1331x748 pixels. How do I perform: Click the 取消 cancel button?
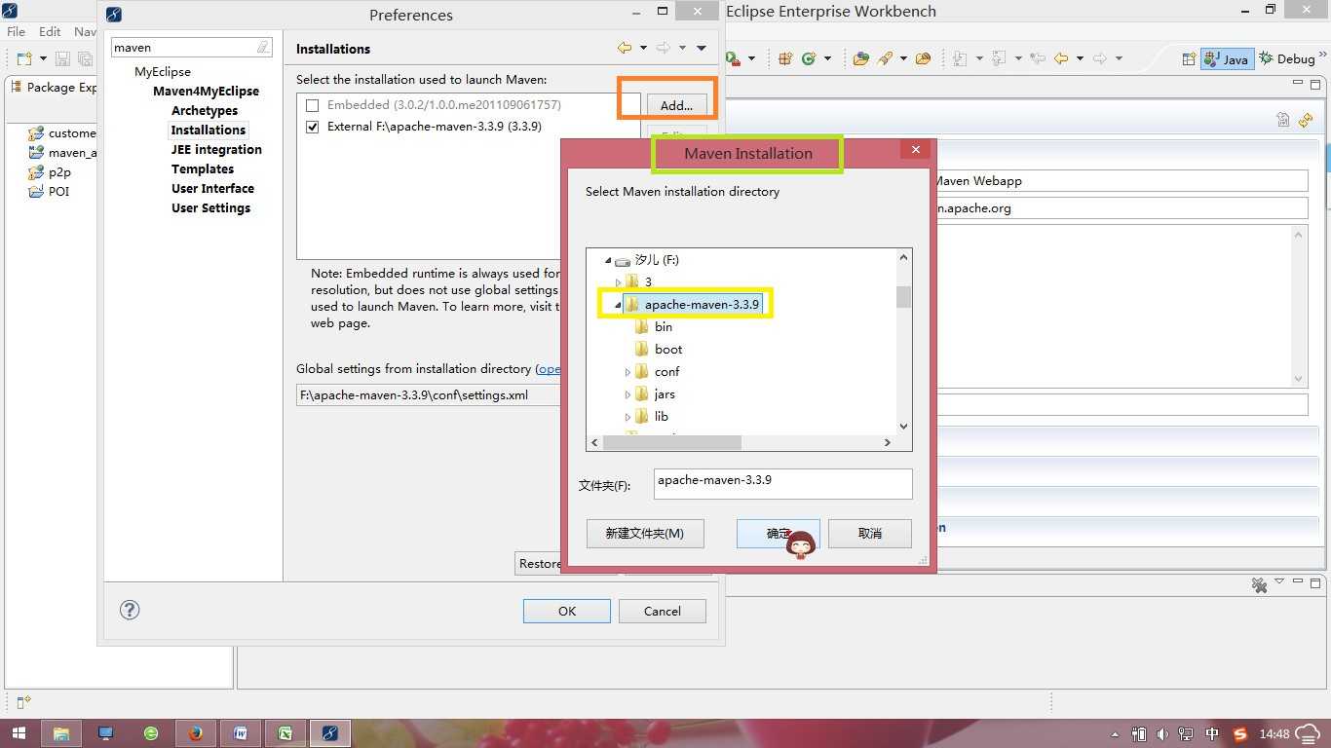click(870, 533)
